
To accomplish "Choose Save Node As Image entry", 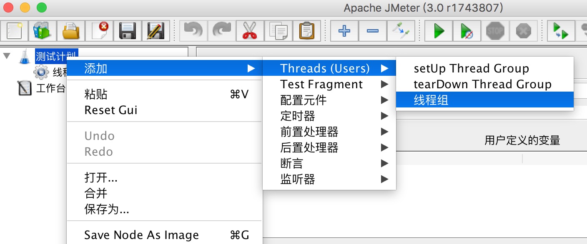I will [x=165, y=235].
